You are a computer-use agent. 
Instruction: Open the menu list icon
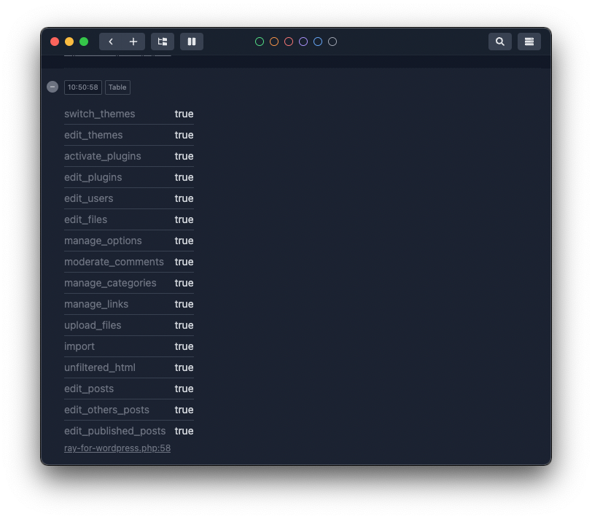click(529, 42)
